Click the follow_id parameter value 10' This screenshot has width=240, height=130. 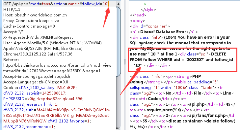[105, 4]
